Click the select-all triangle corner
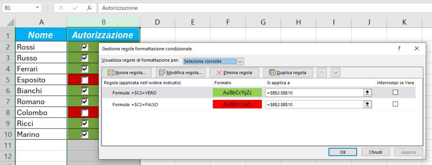 (10, 22)
